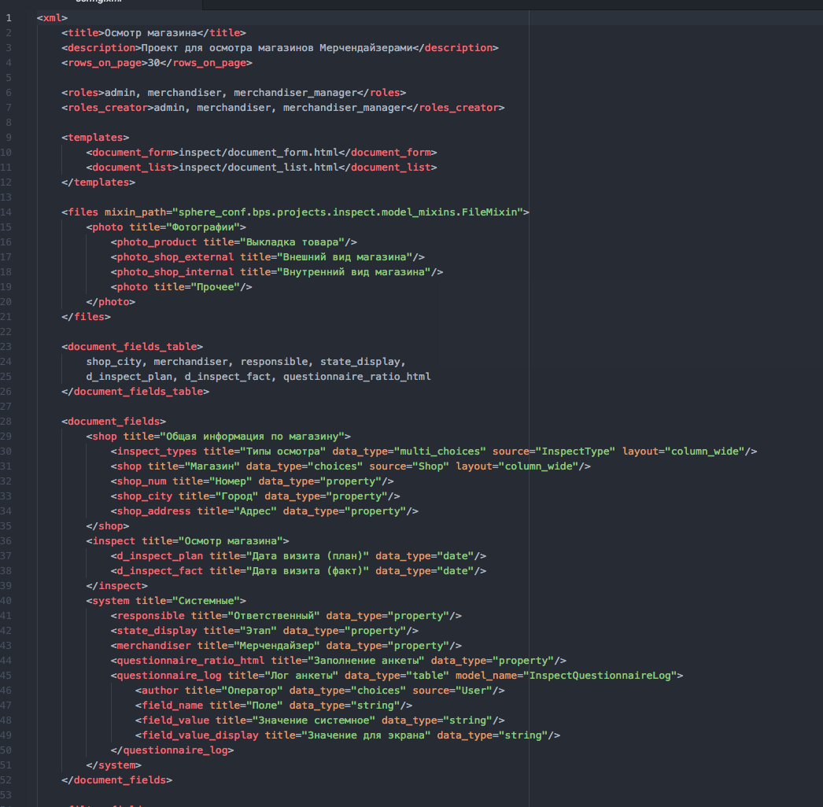Click the opening xml tag on line 1
Viewport: 823px width, 807px height.
tap(52, 18)
